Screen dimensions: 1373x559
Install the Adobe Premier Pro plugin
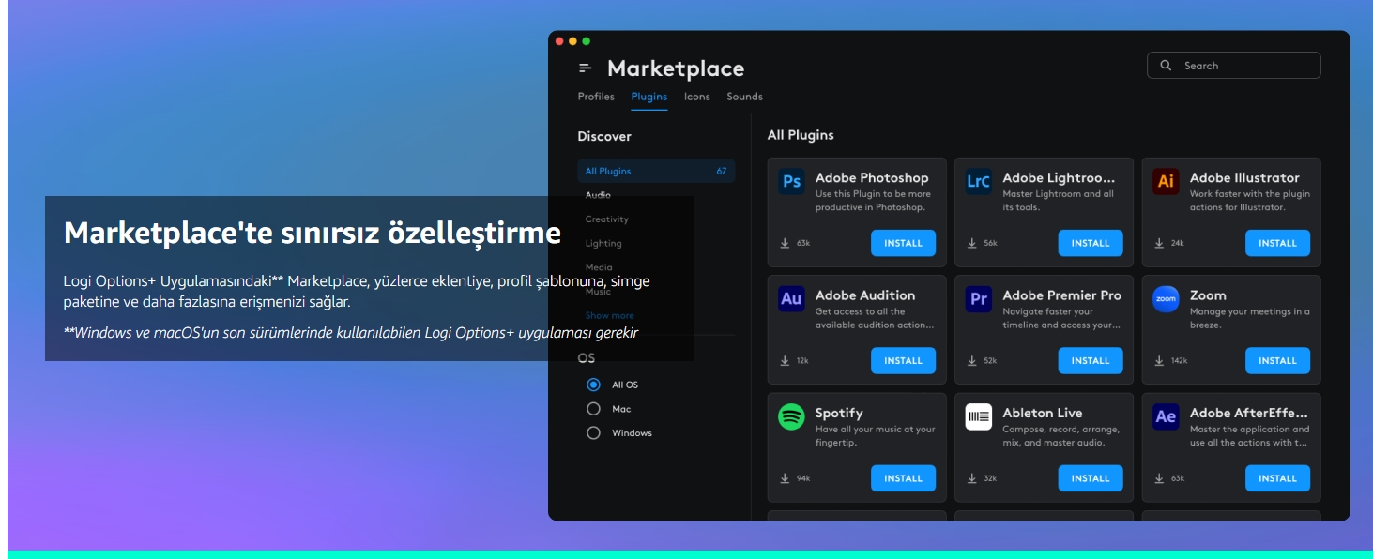[1091, 360]
